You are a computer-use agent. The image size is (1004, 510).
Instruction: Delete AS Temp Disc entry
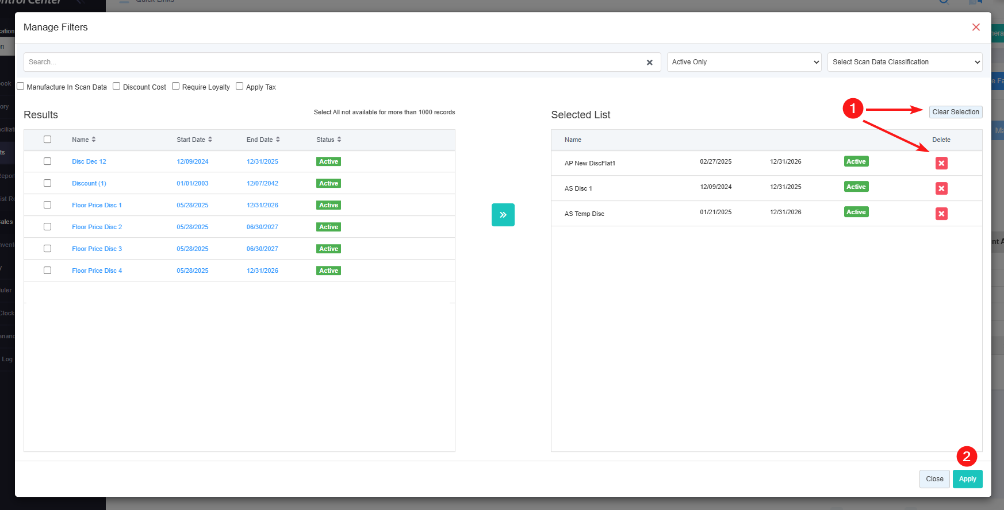click(941, 214)
